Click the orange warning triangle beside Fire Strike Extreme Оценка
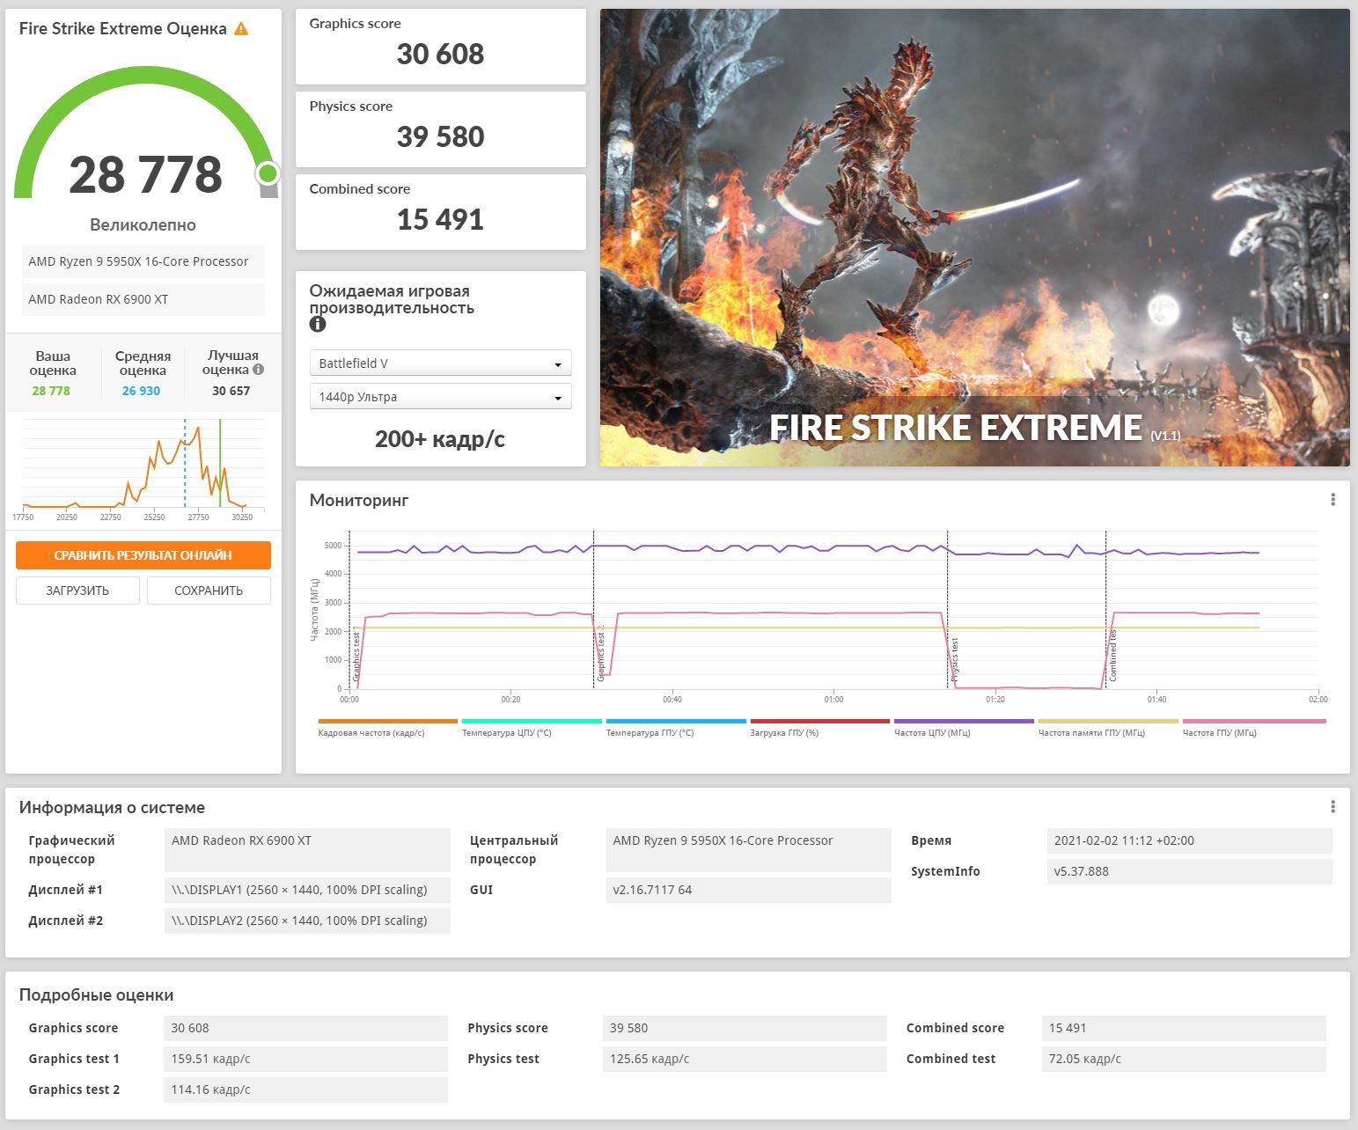The image size is (1358, 1130). coord(241,29)
